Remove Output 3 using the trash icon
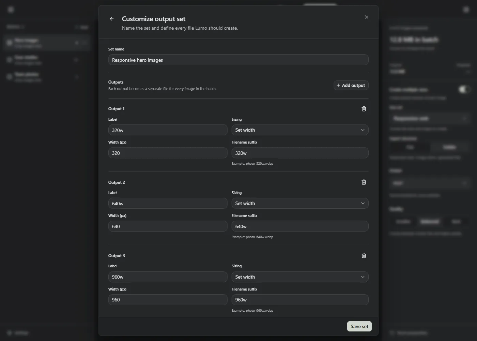Screen dimensions: 477x341 coord(364,255)
